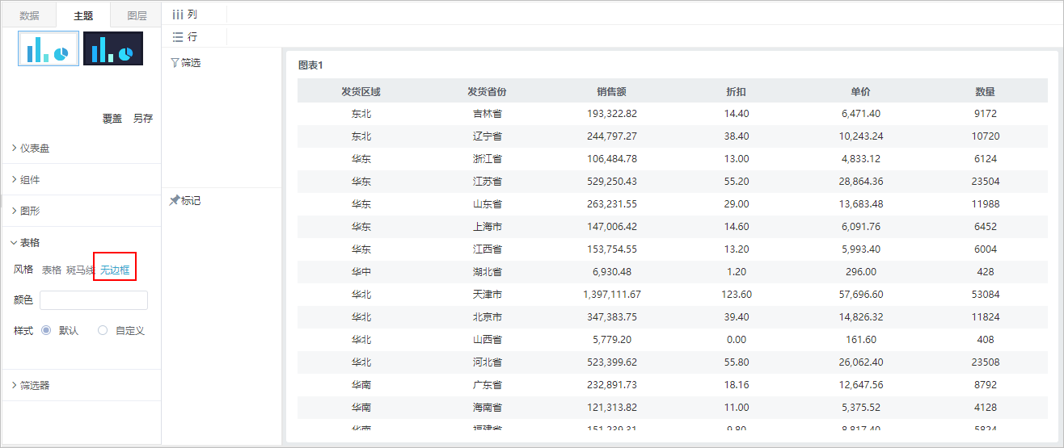Click the 发货省份 column header

(487, 92)
